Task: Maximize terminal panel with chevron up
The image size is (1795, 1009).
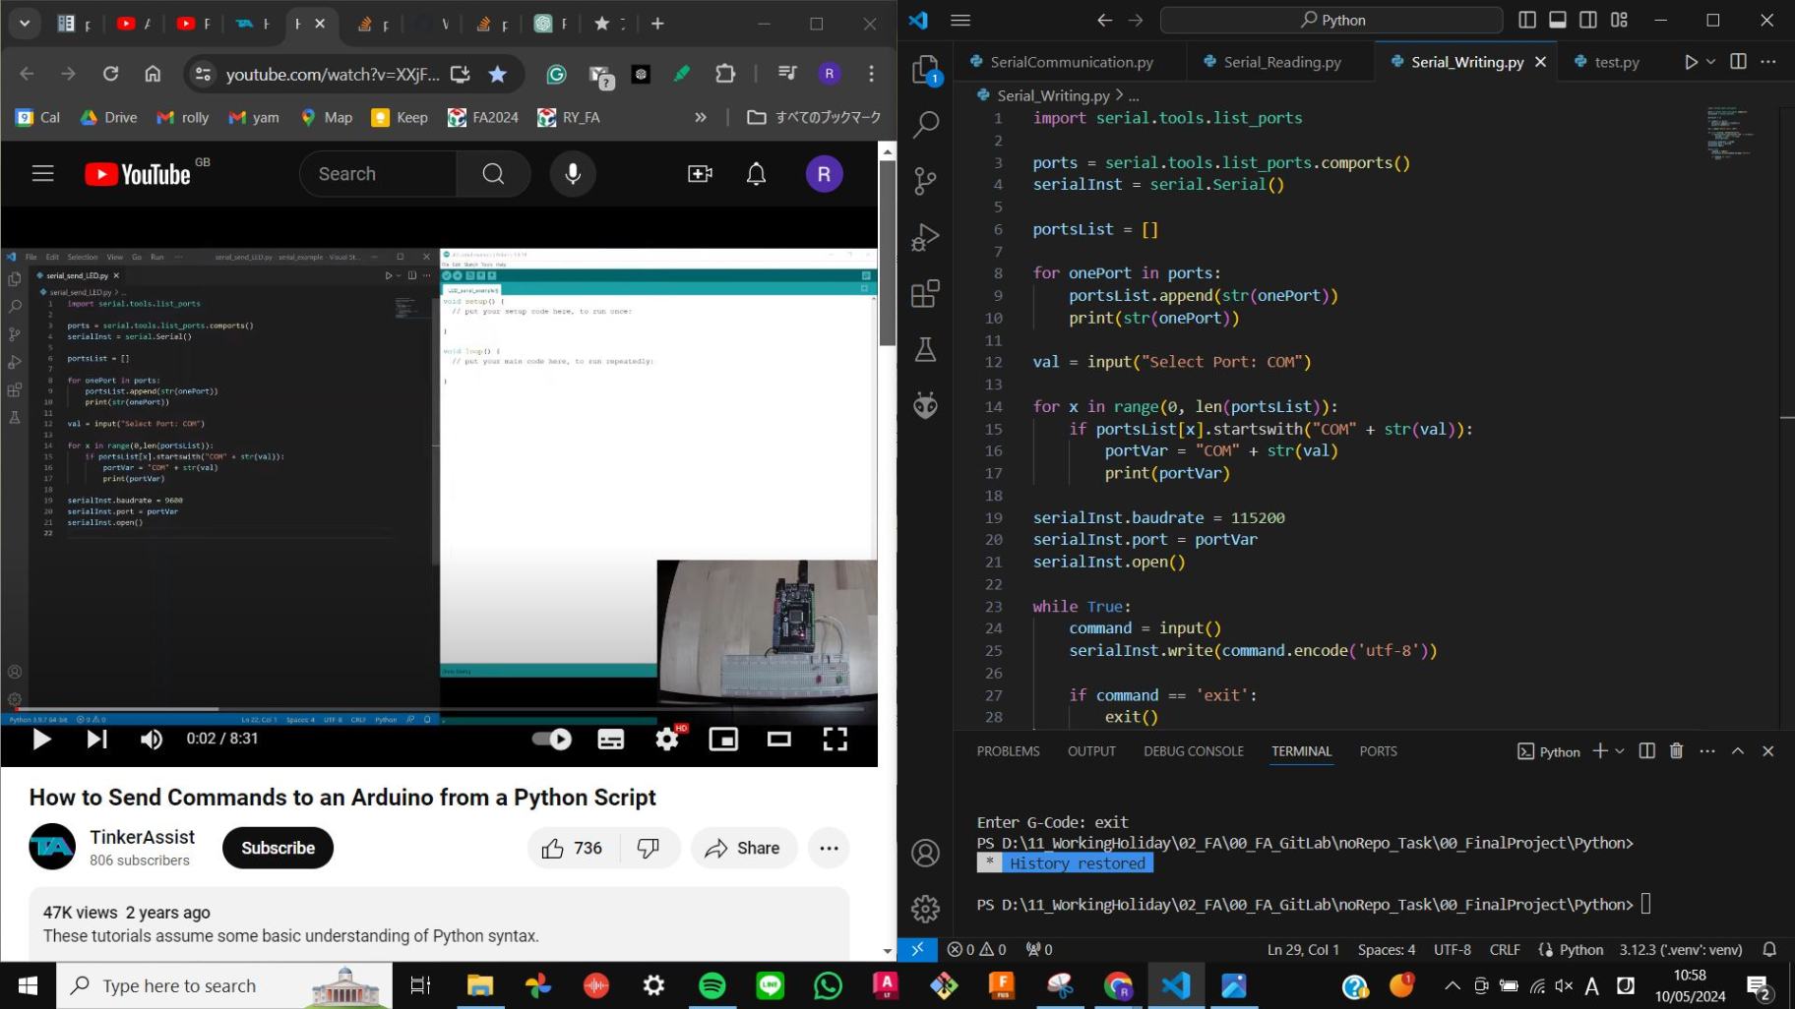Action: 1738,751
